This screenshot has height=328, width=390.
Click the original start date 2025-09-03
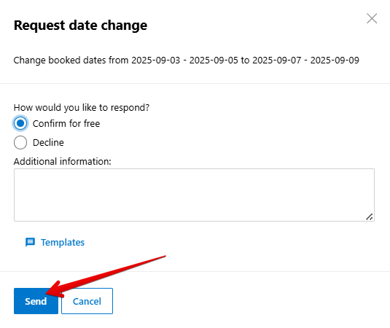(156, 60)
